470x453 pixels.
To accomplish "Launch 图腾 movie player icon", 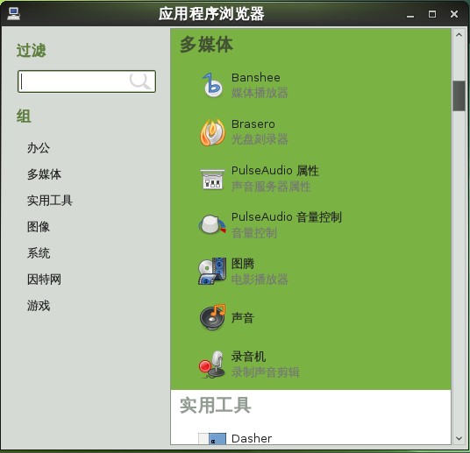I will [x=212, y=271].
